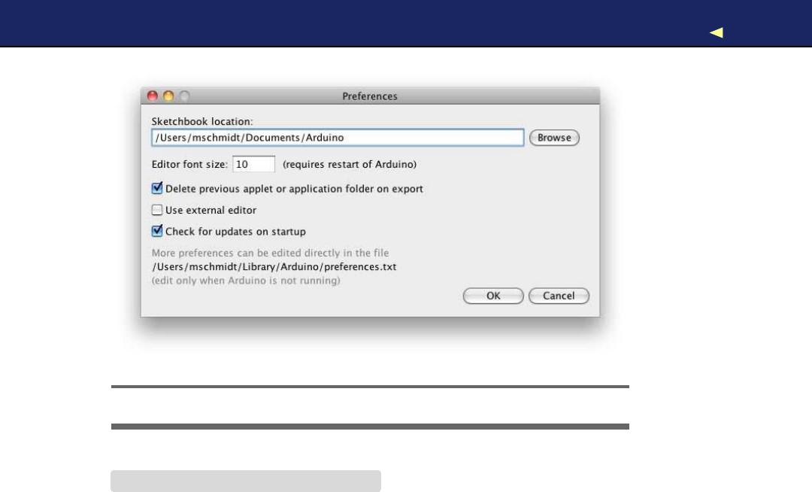Uncheck Check for updates on startup
812x492 pixels.
click(157, 231)
